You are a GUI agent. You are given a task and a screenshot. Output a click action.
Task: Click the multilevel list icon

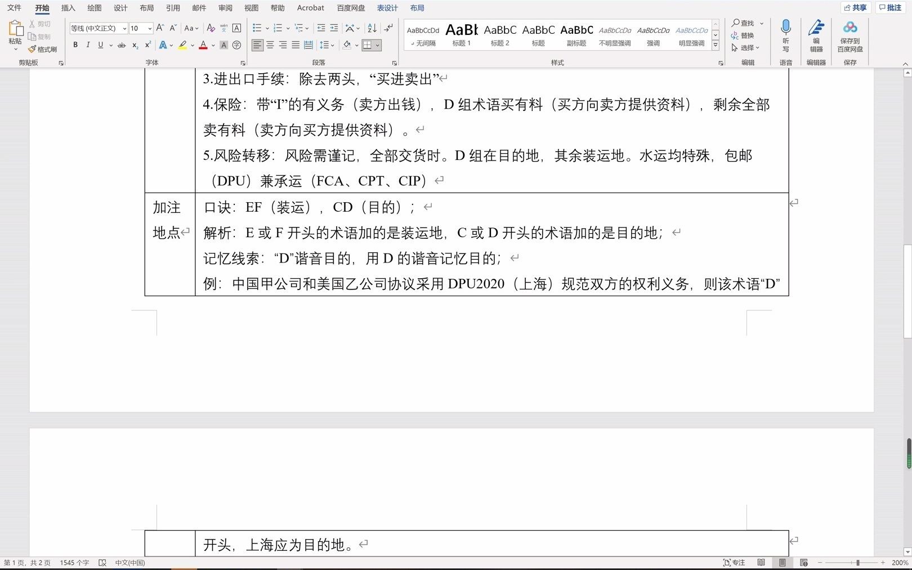coord(299,28)
